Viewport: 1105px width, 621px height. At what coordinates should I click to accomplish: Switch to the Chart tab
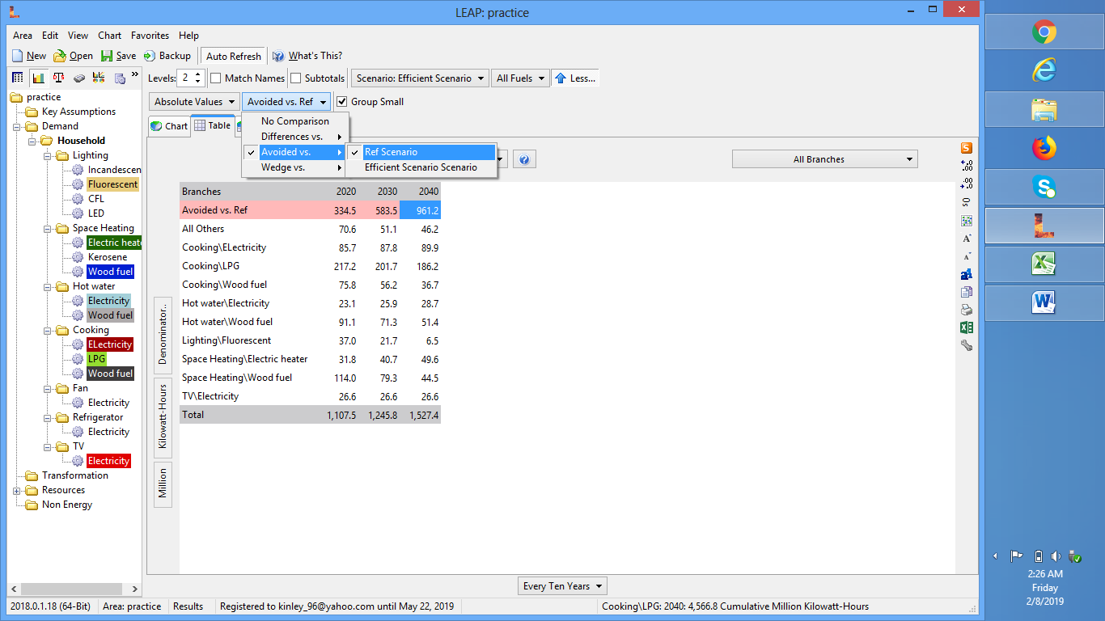169,126
